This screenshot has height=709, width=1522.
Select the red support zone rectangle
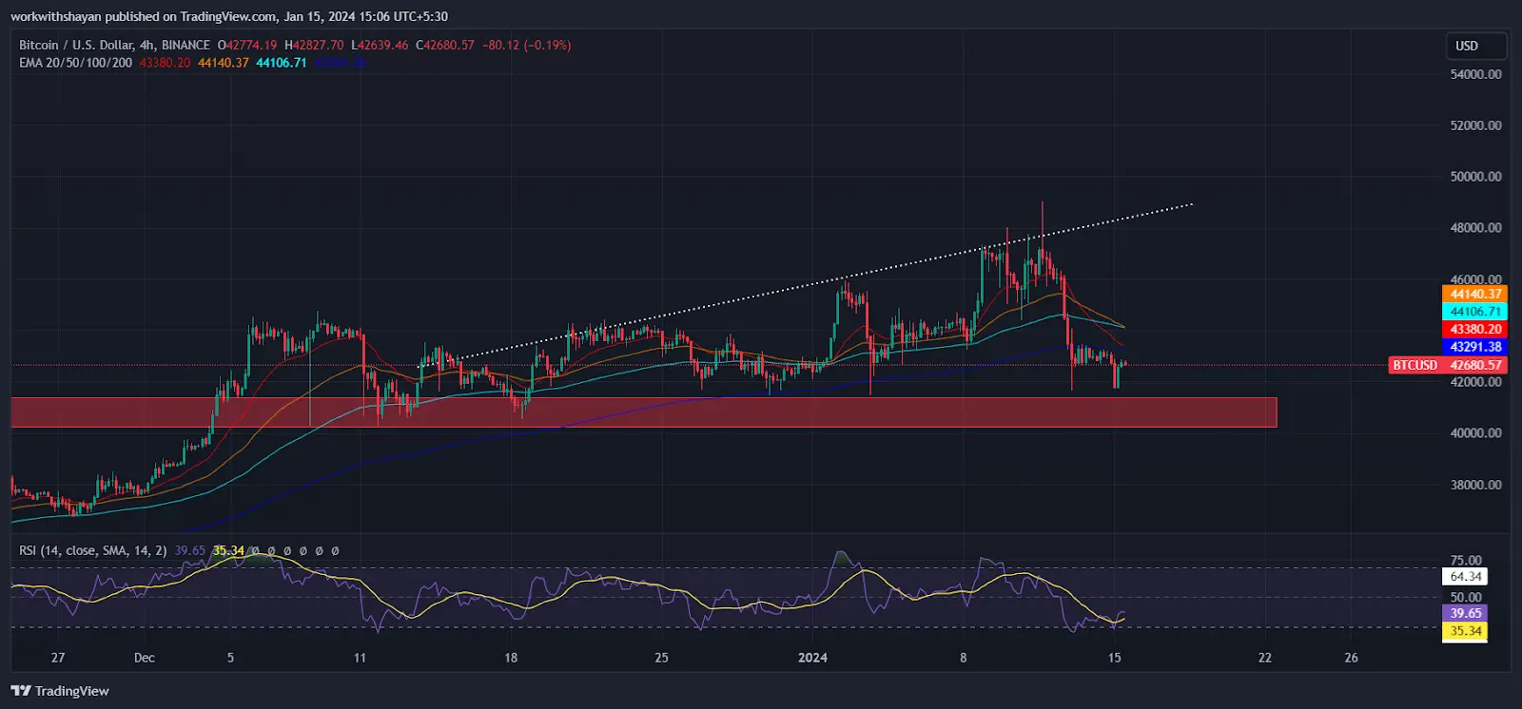(643, 412)
